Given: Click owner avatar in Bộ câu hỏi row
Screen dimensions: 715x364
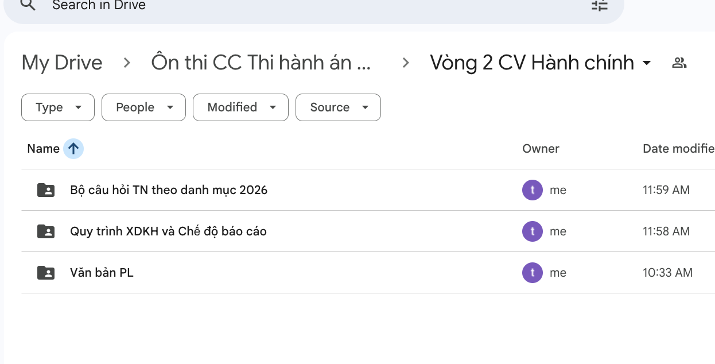Looking at the screenshot, I should pyautogui.click(x=533, y=190).
